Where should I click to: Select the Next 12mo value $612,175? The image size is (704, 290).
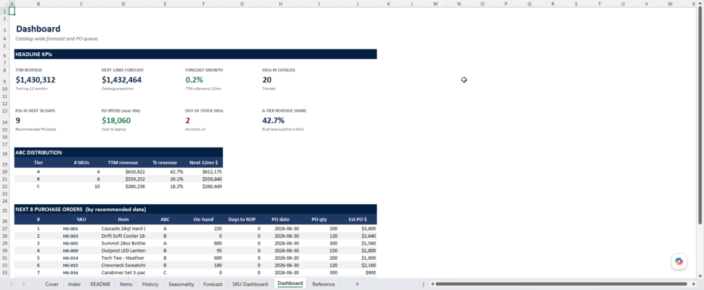[203, 172]
